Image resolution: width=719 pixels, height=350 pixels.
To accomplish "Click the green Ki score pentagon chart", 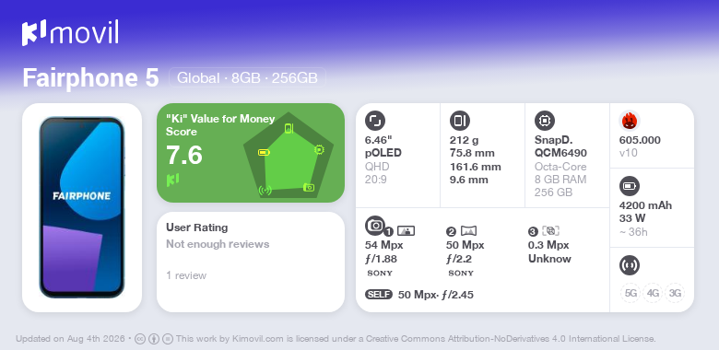I will 289,155.
